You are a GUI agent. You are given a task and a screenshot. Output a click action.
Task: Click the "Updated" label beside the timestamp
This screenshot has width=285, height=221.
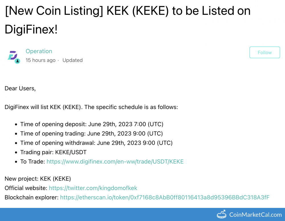[72, 60]
